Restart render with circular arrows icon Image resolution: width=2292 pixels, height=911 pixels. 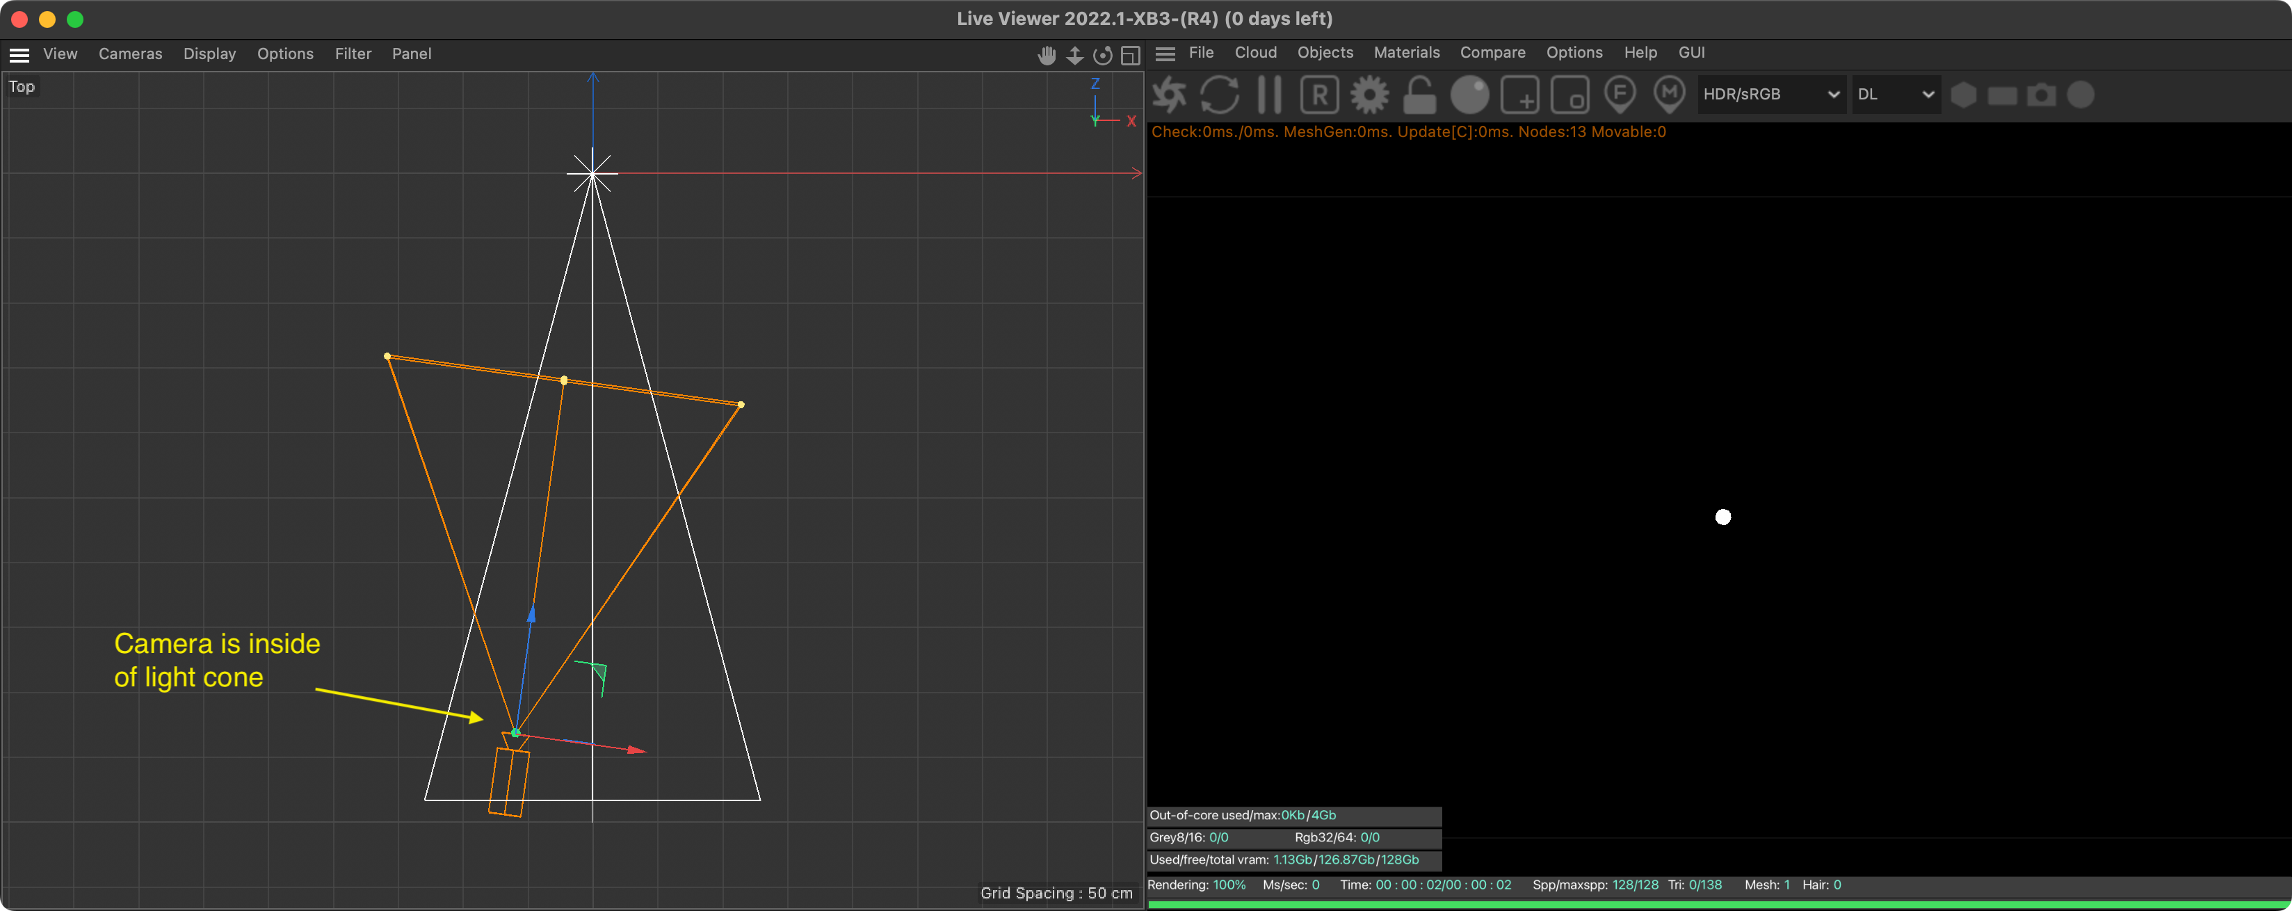pos(1219,95)
